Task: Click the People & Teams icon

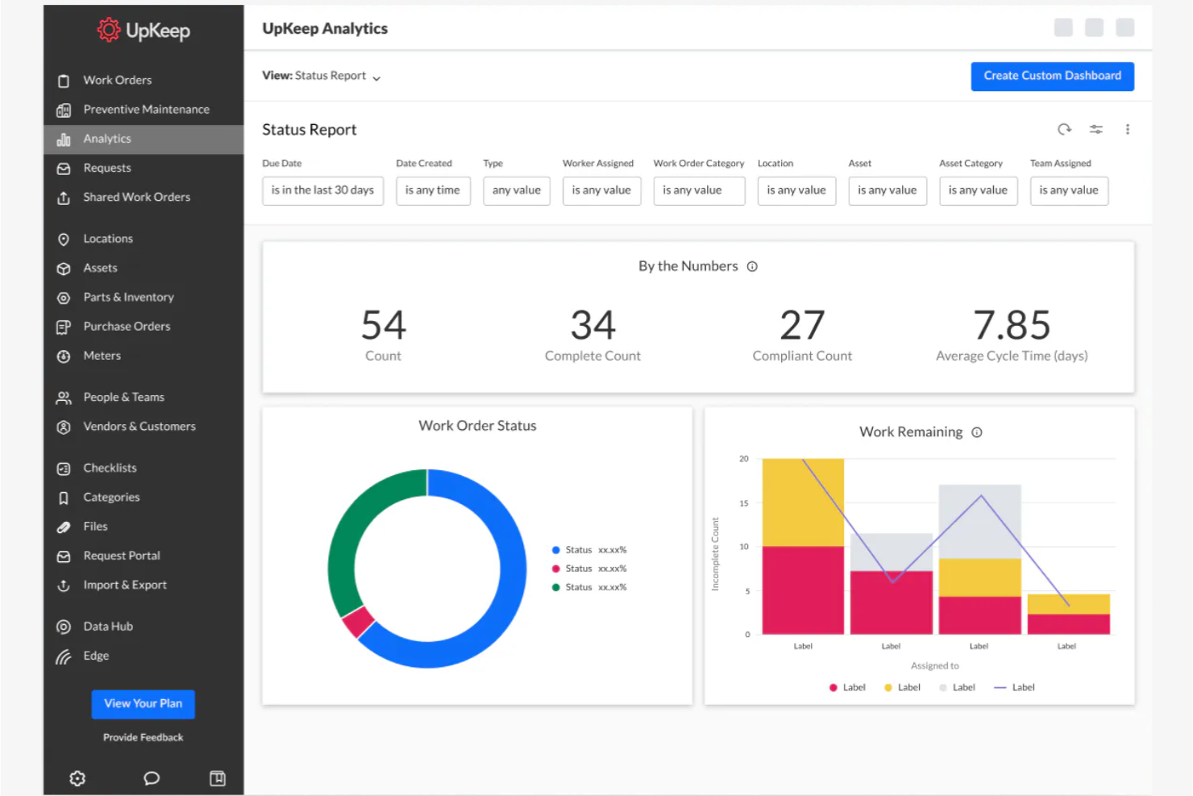Action: pyautogui.click(x=64, y=398)
